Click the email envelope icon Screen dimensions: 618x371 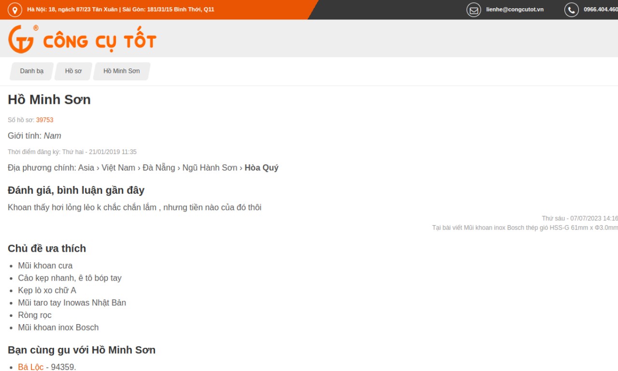coord(474,10)
